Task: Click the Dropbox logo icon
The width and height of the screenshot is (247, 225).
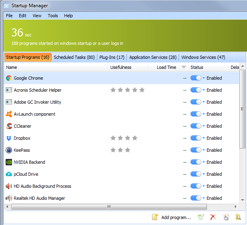Action: (9, 138)
